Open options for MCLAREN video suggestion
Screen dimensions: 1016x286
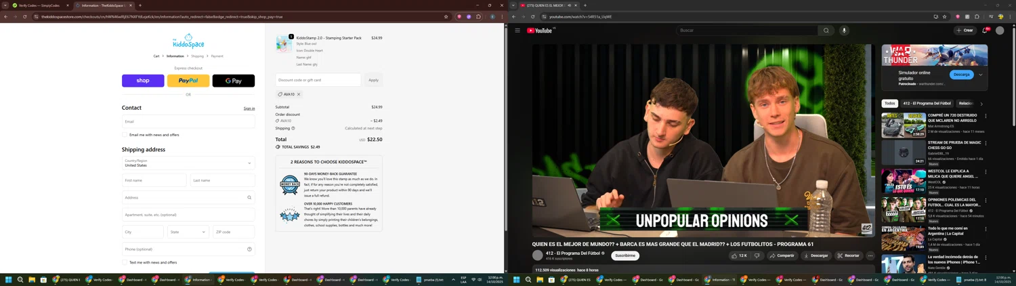pyautogui.click(x=986, y=117)
